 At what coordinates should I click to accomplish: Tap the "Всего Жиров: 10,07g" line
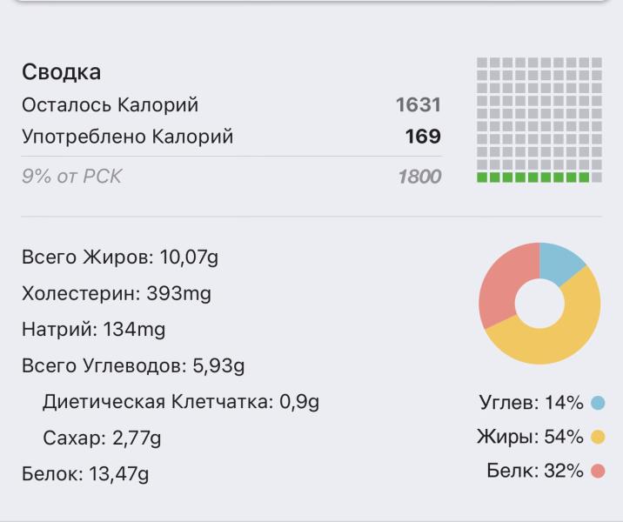120,258
